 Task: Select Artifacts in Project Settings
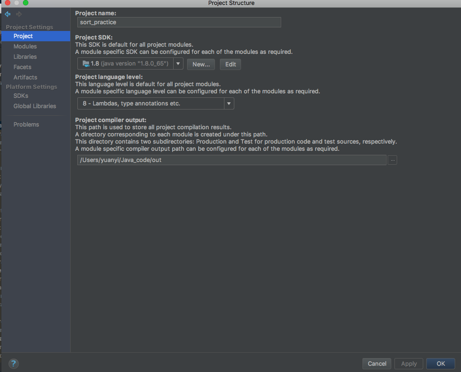pos(25,77)
